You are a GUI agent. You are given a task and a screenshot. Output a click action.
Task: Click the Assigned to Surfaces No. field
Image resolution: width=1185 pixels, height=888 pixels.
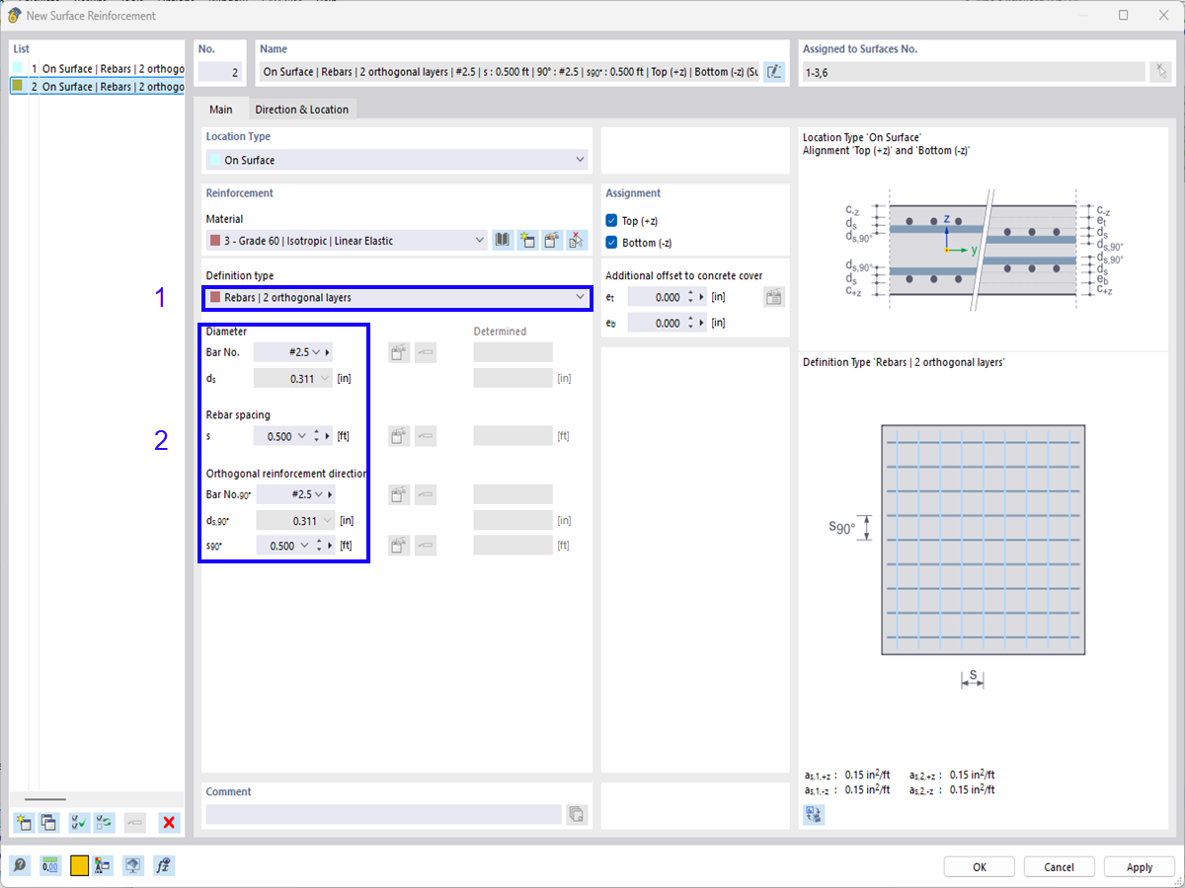pyautogui.click(x=974, y=71)
